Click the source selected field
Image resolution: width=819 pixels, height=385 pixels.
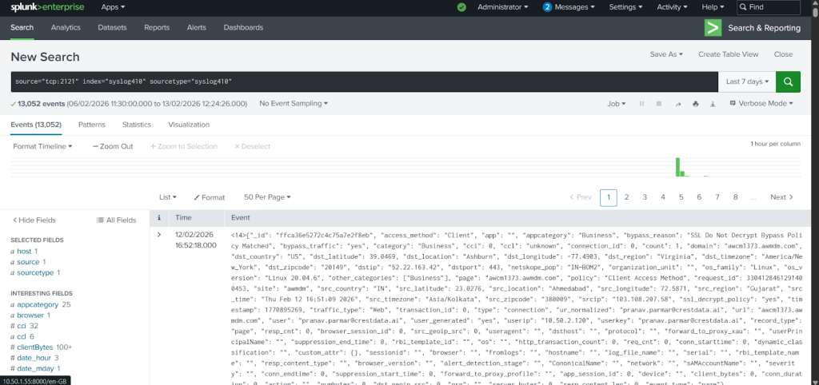[28, 262]
